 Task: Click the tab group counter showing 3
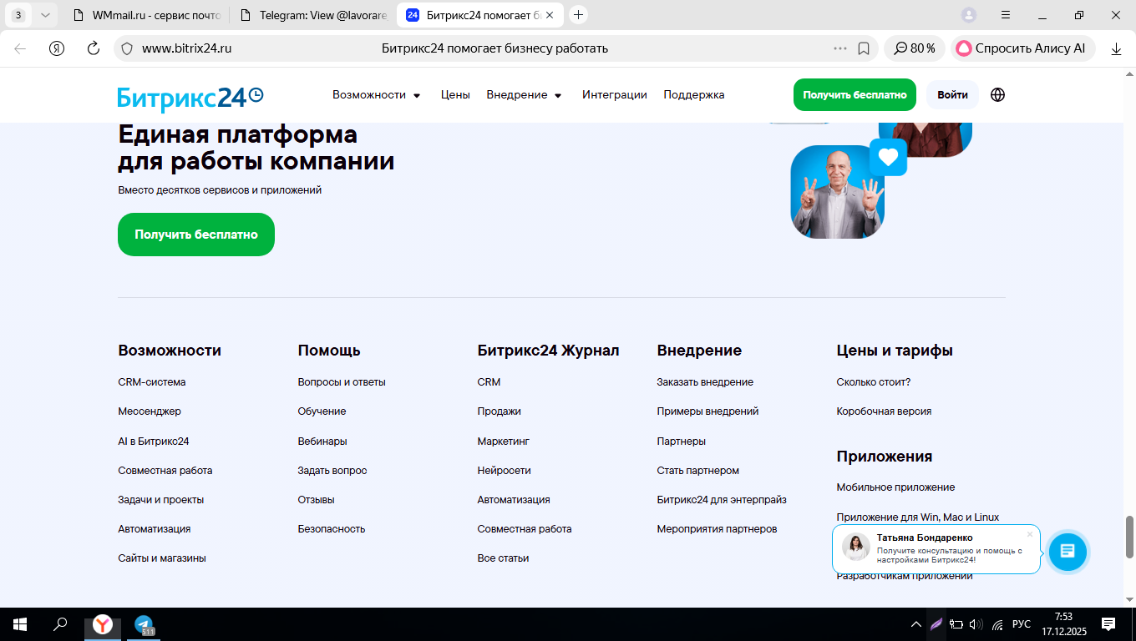pos(18,15)
